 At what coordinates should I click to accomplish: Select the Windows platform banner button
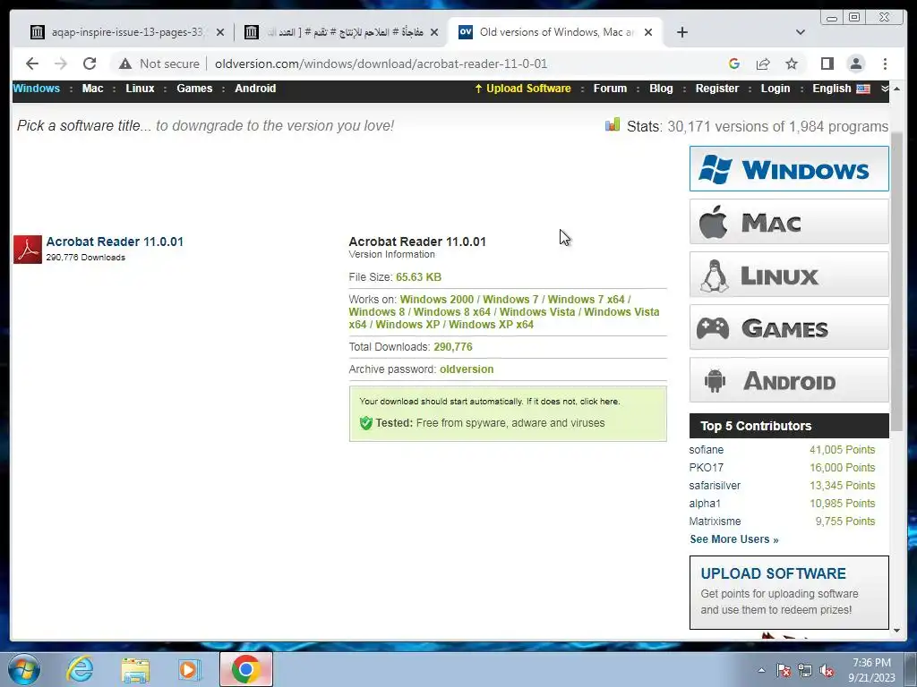point(789,169)
